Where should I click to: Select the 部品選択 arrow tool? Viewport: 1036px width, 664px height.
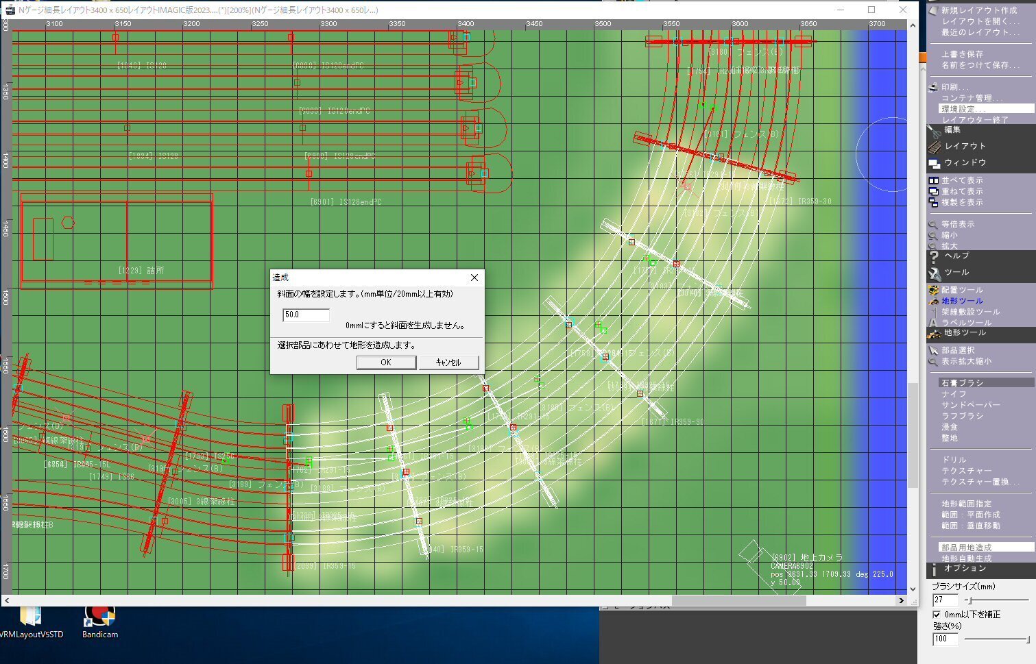tap(933, 350)
